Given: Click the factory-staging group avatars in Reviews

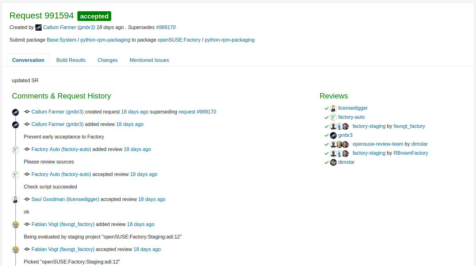Looking at the screenshot, I should 339,126.
